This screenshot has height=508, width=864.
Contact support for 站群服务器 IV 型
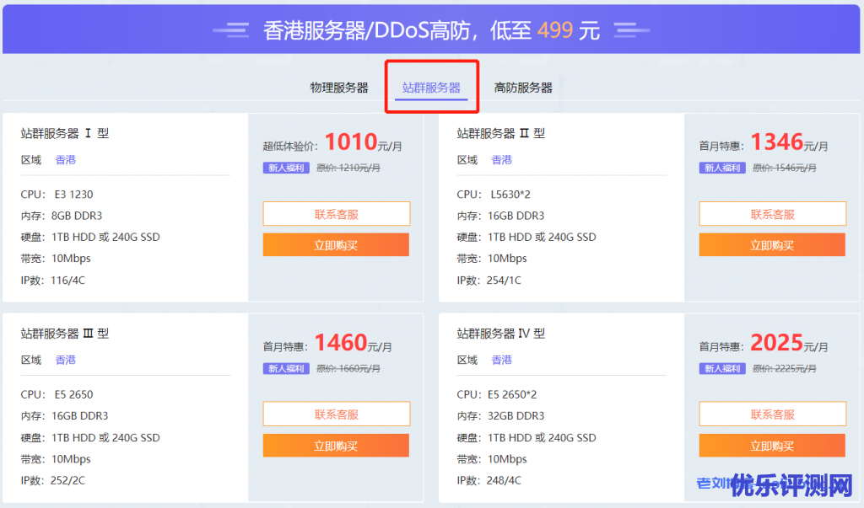point(772,414)
